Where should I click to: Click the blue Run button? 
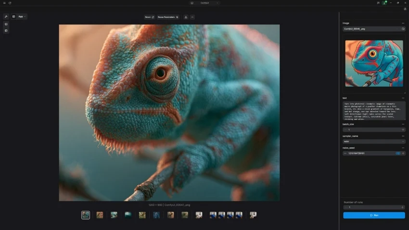[x=374, y=216]
